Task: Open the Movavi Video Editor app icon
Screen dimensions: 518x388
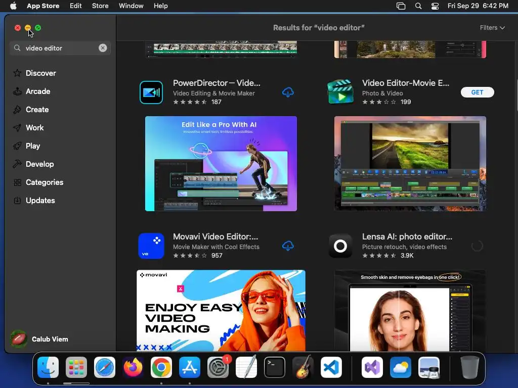Action: pos(151,246)
